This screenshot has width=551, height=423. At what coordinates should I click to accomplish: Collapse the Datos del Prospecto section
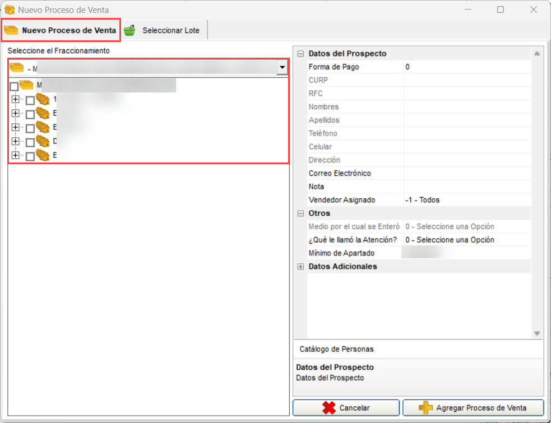pyautogui.click(x=300, y=54)
